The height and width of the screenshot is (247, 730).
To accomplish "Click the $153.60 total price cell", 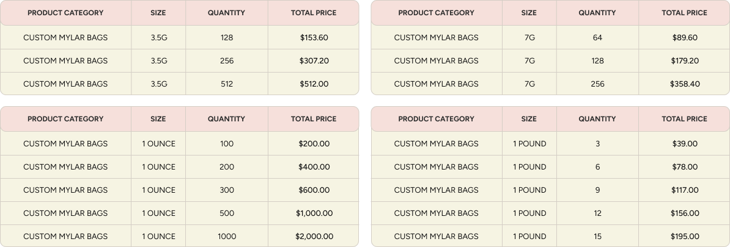I will [314, 38].
